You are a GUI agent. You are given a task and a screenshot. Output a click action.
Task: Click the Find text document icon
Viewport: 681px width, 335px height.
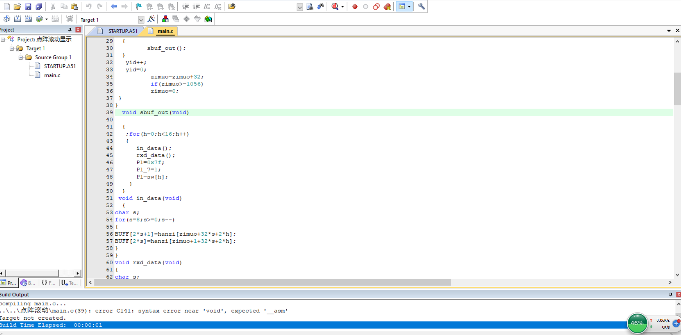point(310,6)
